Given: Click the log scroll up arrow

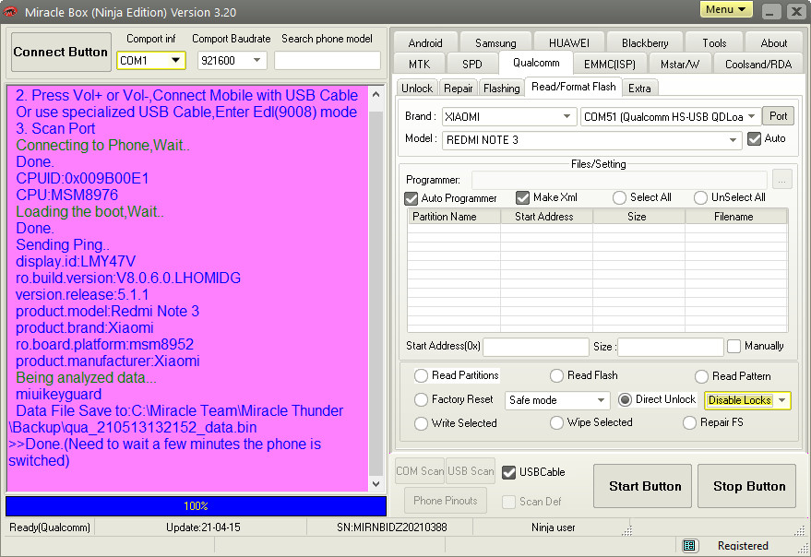Looking at the screenshot, I should pyautogui.click(x=376, y=95).
